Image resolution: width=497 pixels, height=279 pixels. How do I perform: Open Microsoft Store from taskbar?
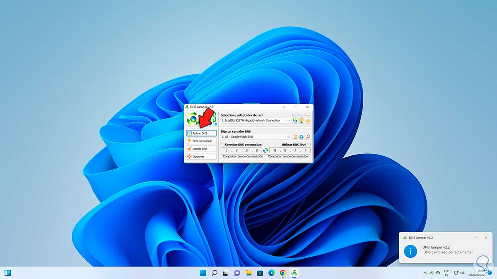[260, 273]
